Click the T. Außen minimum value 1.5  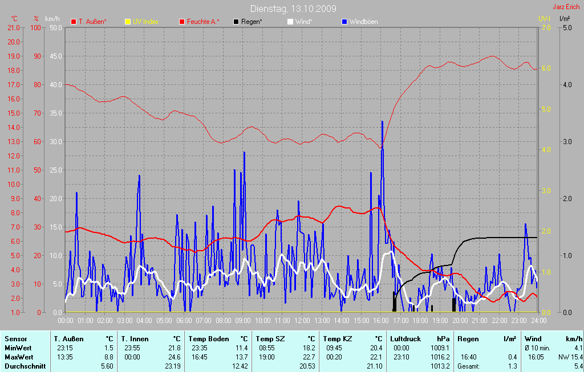point(109,348)
